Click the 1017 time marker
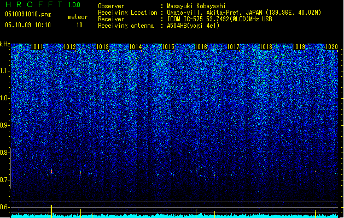This screenshot has height=218, width=344. coord(233,47)
